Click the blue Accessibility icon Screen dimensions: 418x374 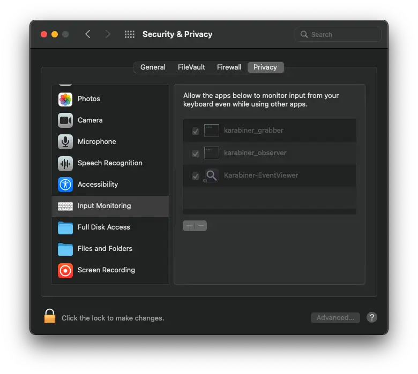(65, 185)
